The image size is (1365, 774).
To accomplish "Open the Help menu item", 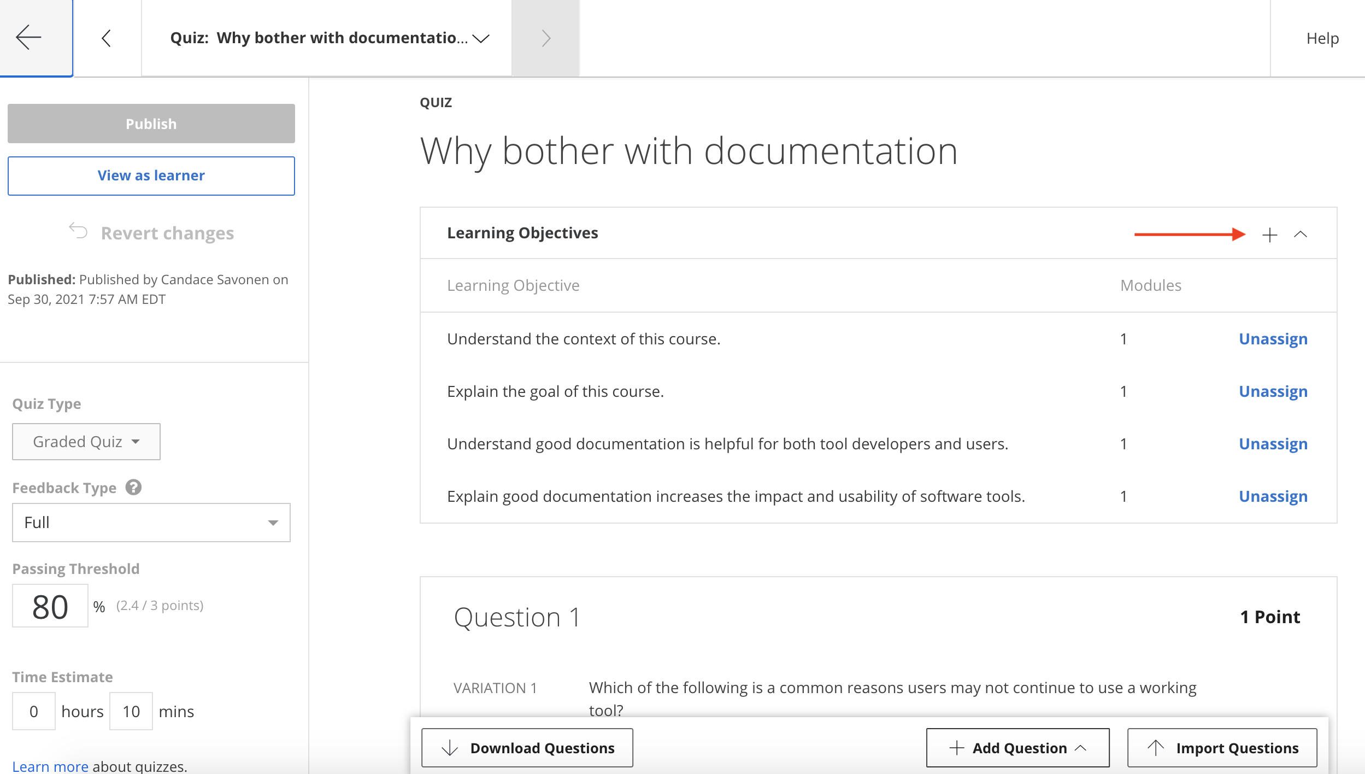I will [x=1322, y=38].
